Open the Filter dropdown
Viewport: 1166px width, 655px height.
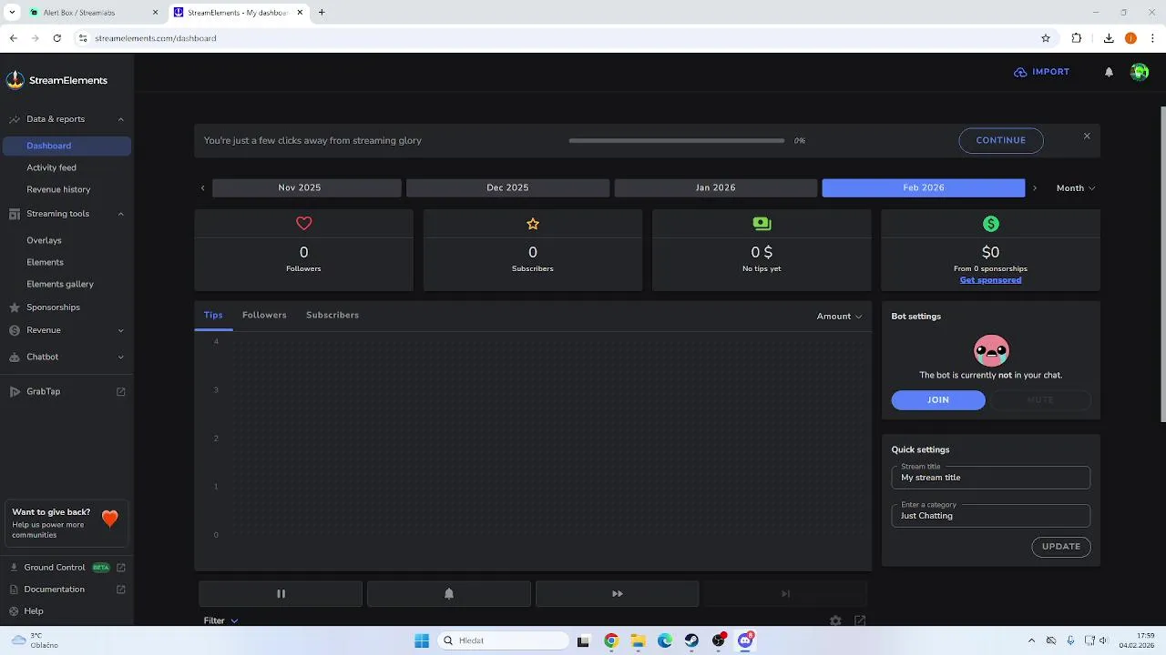tap(220, 620)
